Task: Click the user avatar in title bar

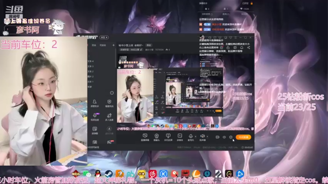Action: [x=202, y=38]
